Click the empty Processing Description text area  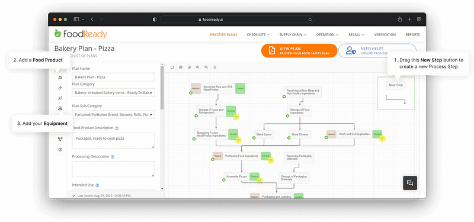[x=113, y=169]
